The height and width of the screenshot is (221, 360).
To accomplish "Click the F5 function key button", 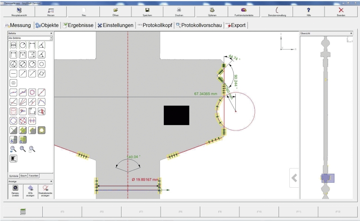I will click(62, 211).
